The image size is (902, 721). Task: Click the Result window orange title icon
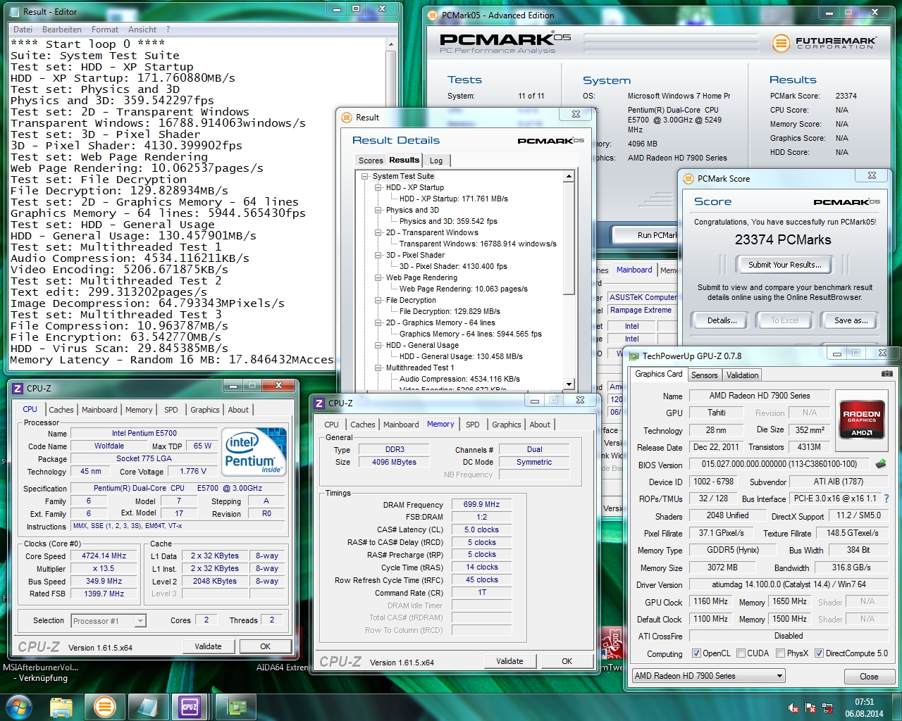347,118
